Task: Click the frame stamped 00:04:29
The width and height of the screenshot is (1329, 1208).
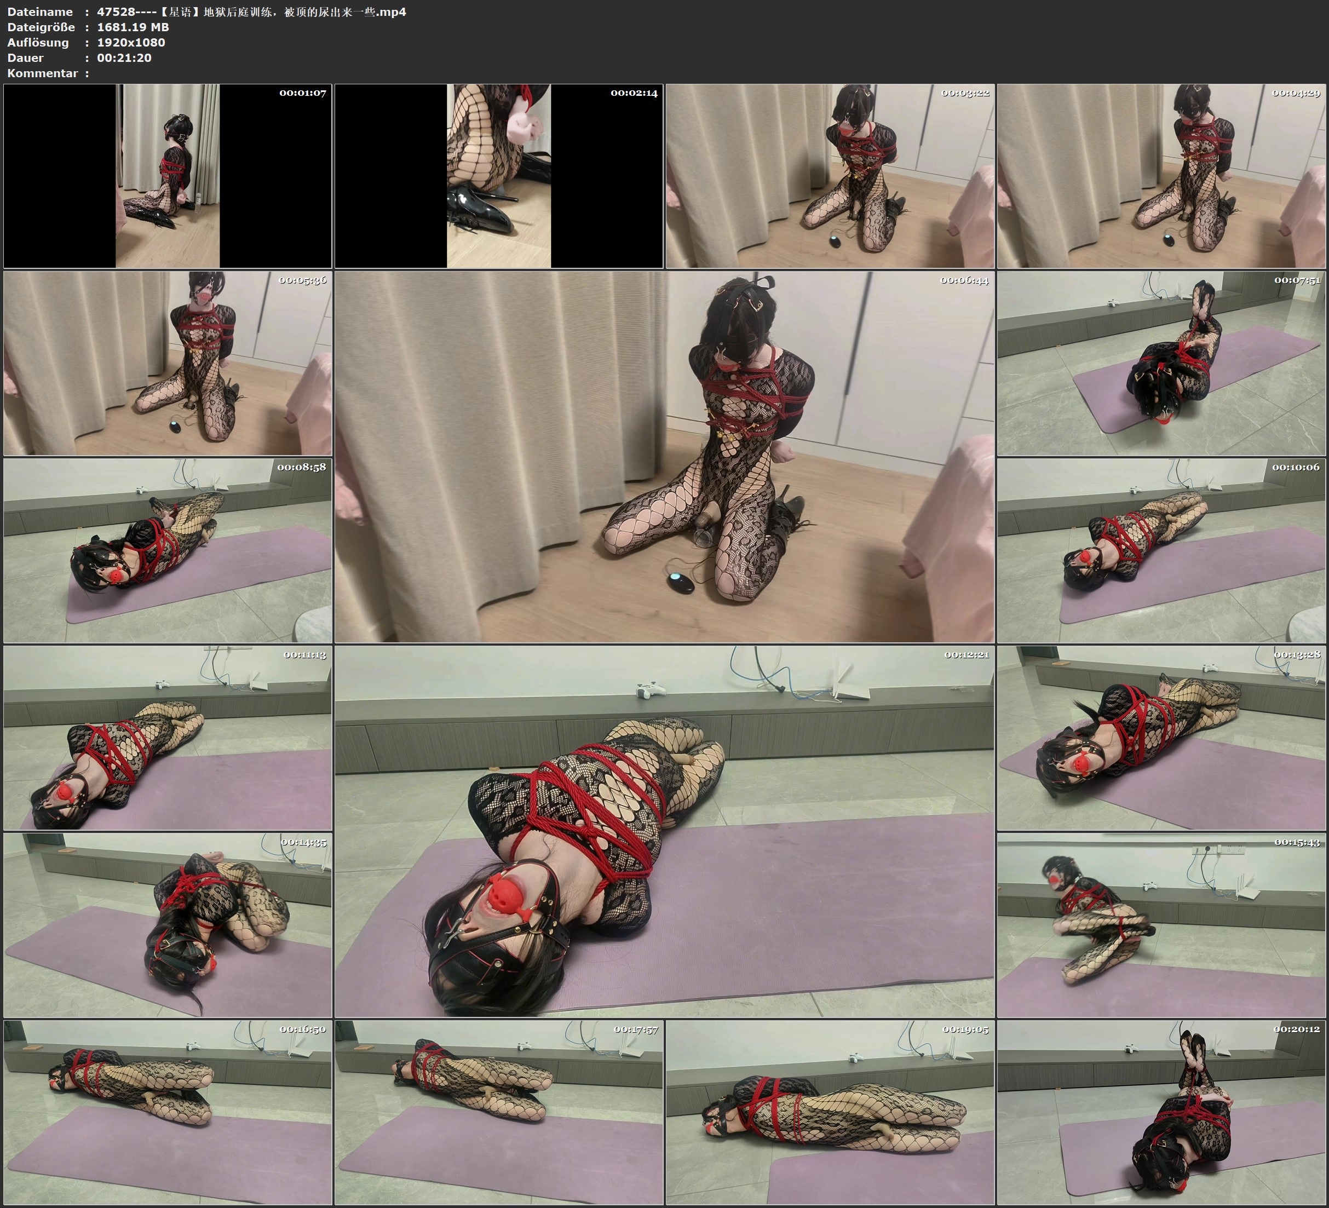Action: tap(1161, 175)
